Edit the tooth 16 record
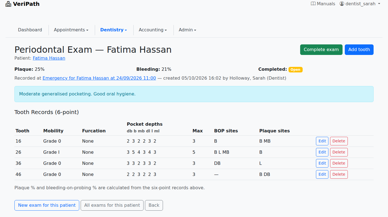The image size is (388, 217). click(x=322, y=141)
